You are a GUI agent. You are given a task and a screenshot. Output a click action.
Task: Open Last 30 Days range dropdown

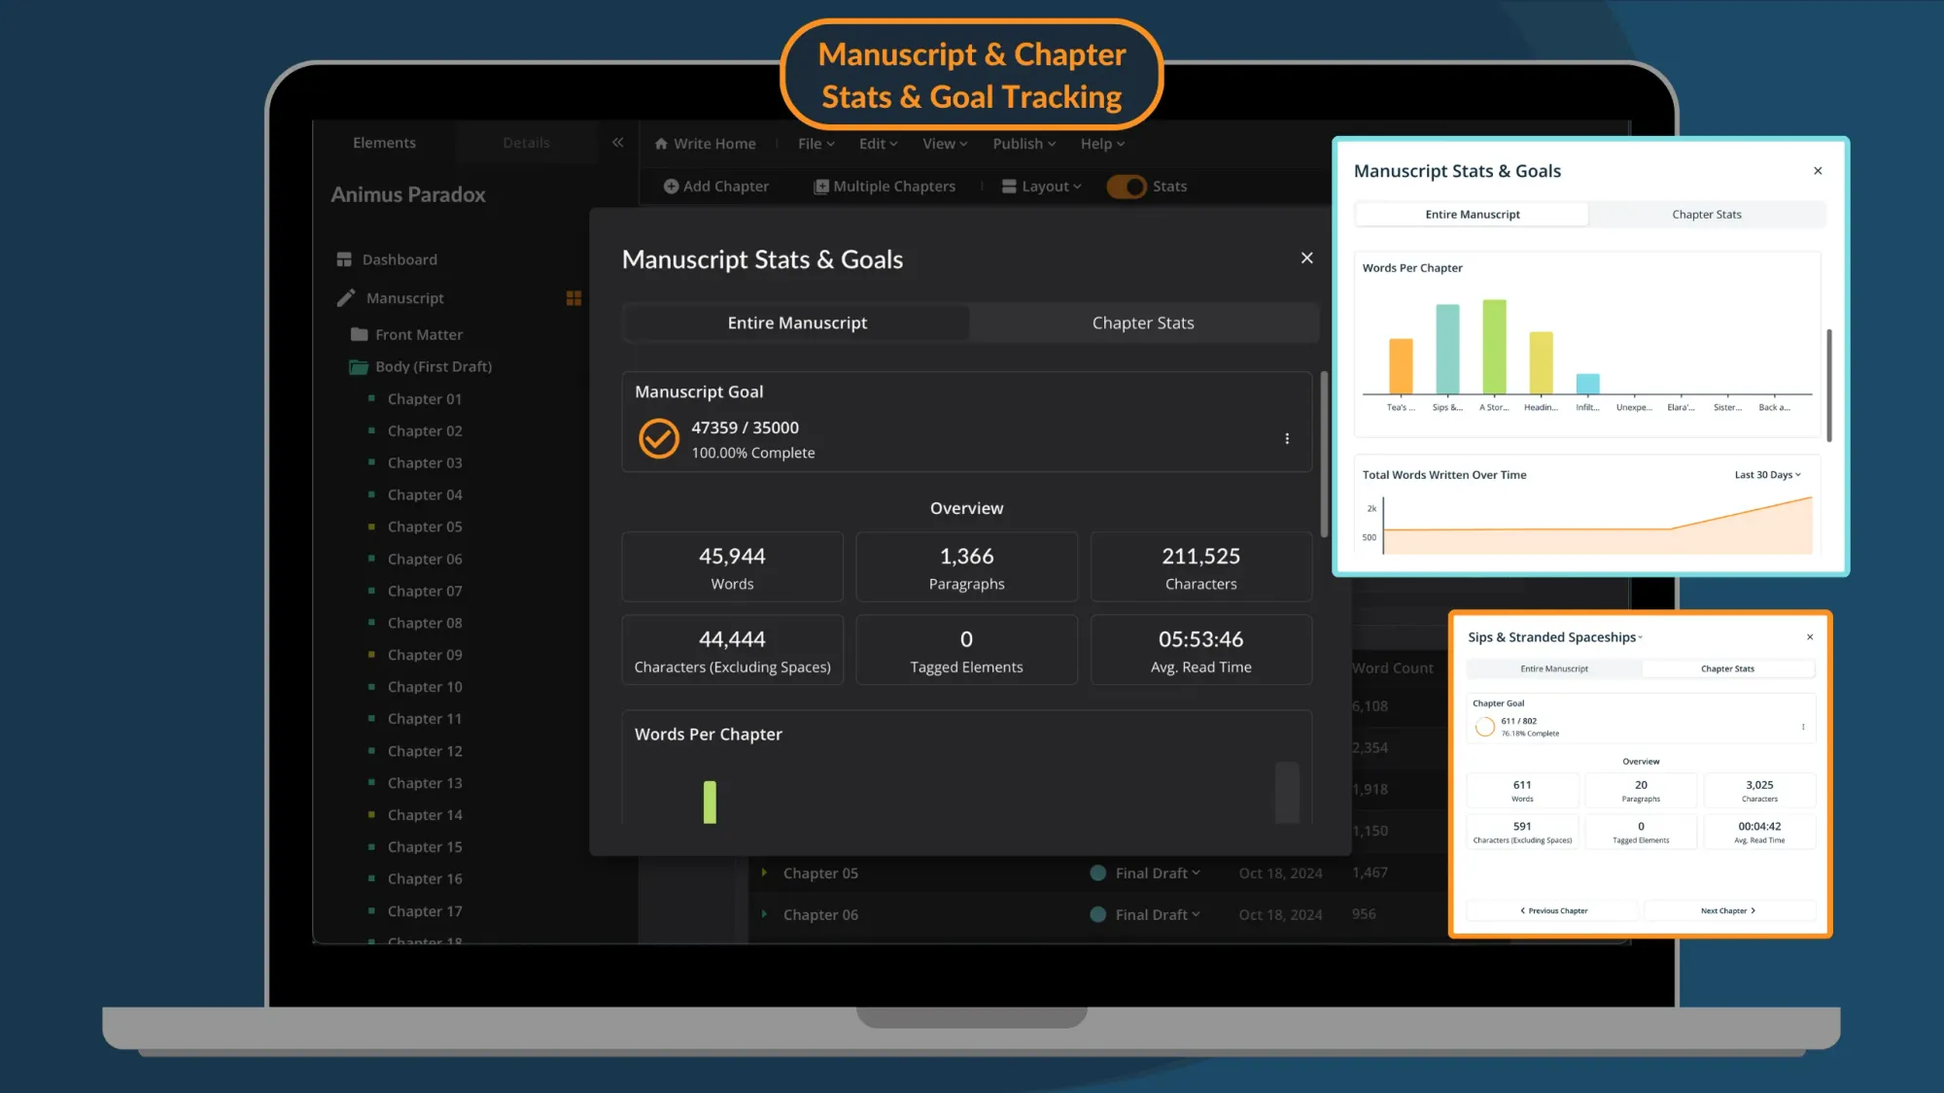point(1767,475)
